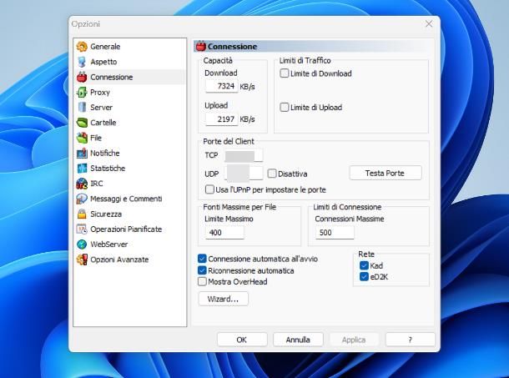Confirm with the OK button
Image resolution: width=509 pixels, height=378 pixels.
point(242,340)
